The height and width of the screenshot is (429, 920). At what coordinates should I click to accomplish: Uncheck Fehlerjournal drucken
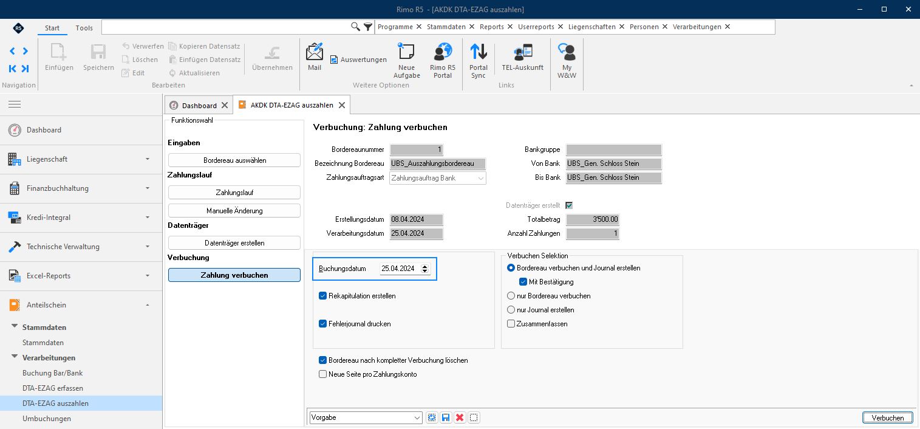click(323, 324)
